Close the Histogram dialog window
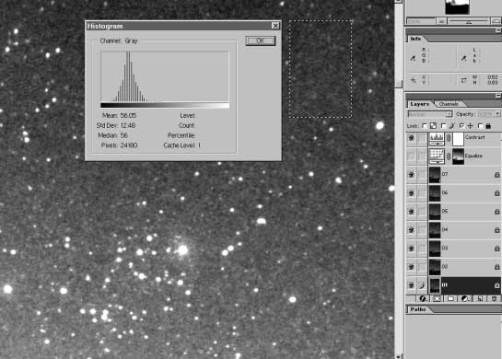Screen dimensions: 502x359 click(x=275, y=26)
